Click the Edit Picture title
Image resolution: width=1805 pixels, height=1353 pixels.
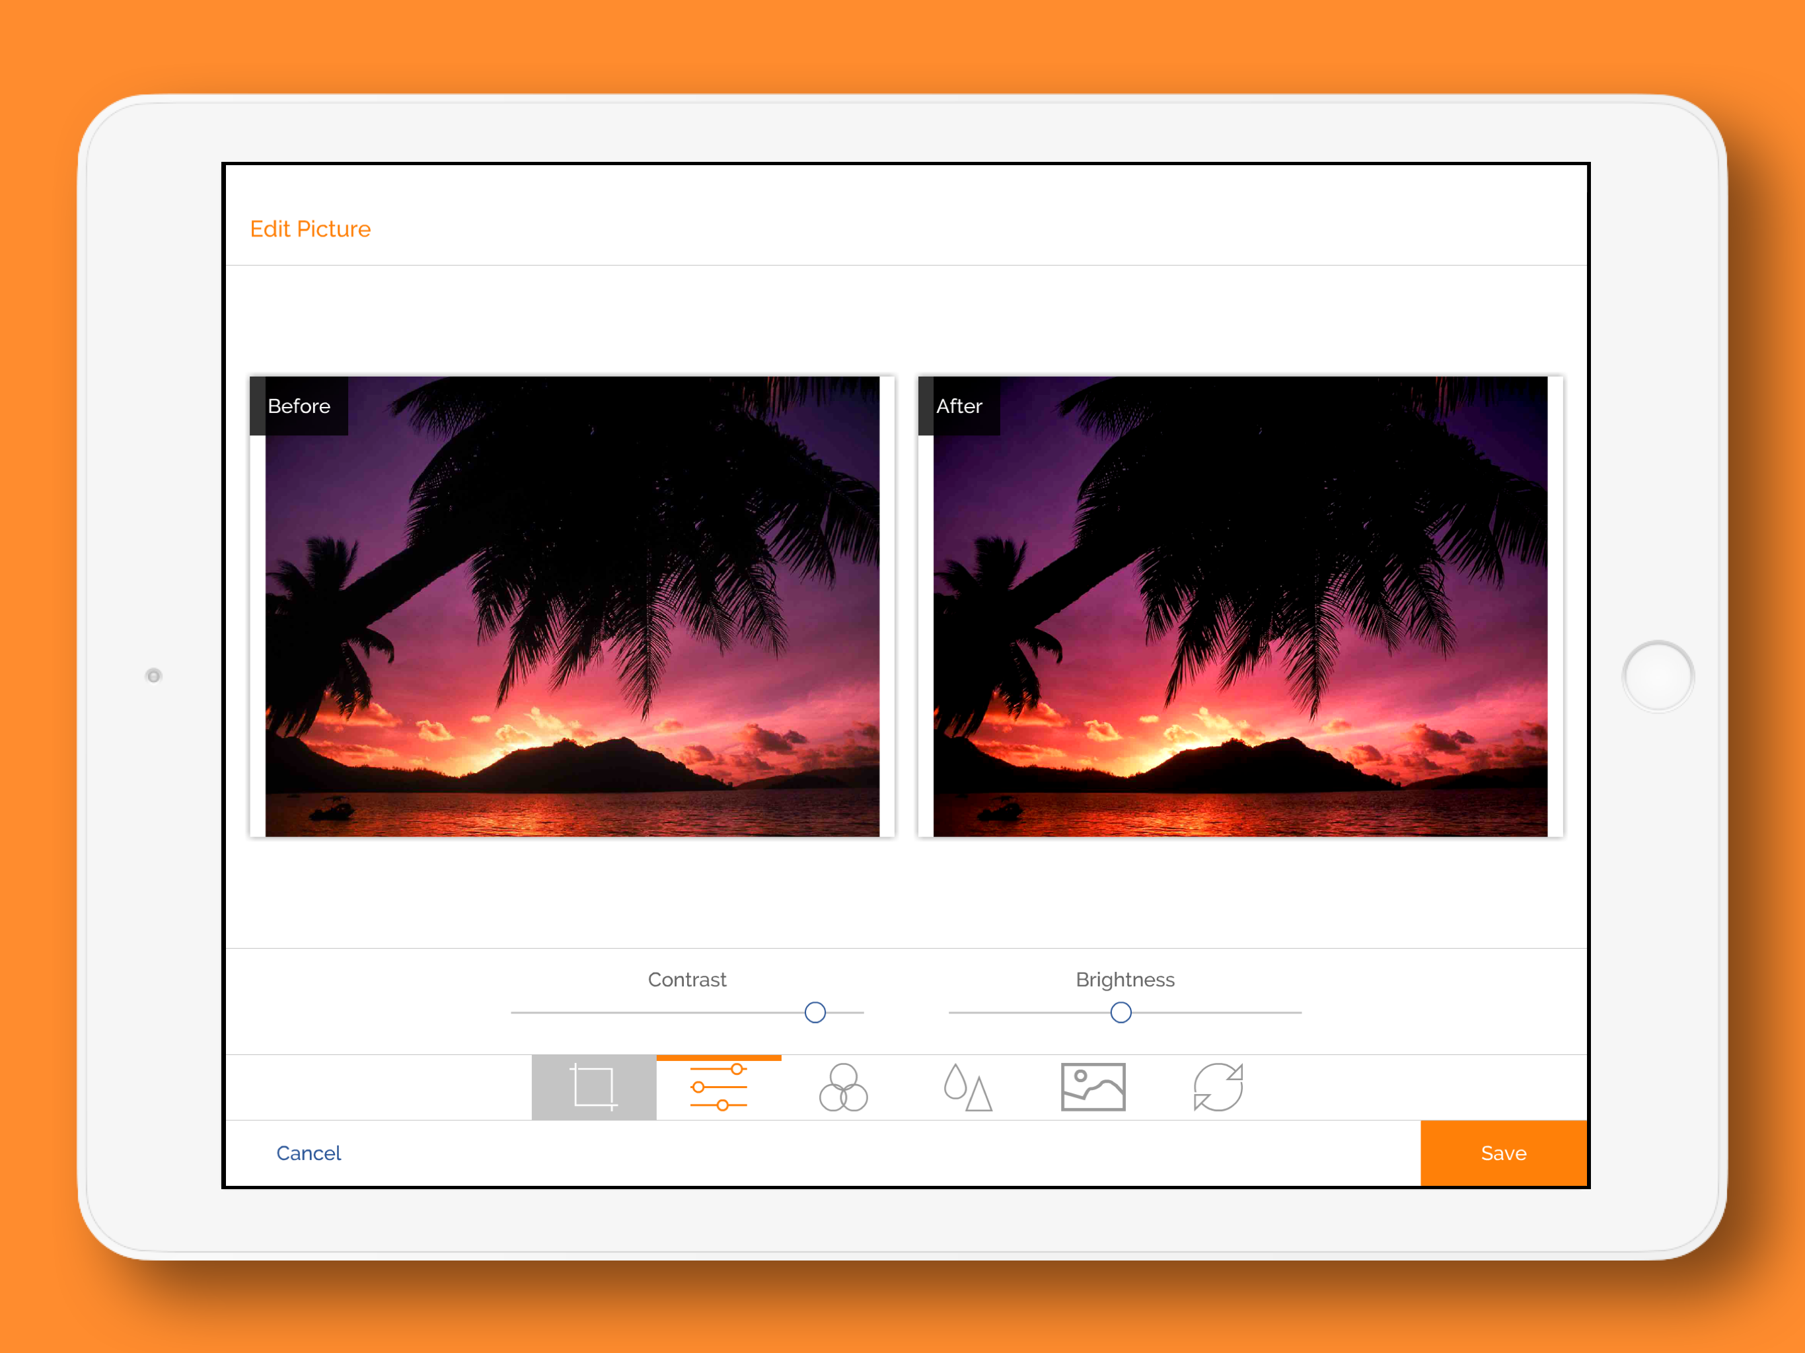tap(310, 229)
